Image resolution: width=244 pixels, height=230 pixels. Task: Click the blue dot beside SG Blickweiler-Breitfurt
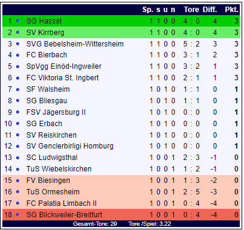click(18, 215)
